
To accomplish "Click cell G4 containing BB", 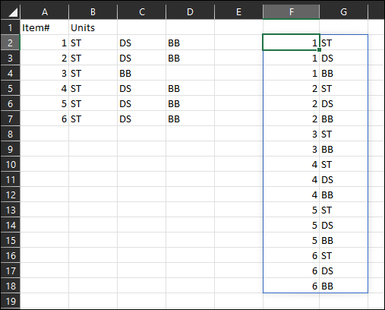I will 343,73.
